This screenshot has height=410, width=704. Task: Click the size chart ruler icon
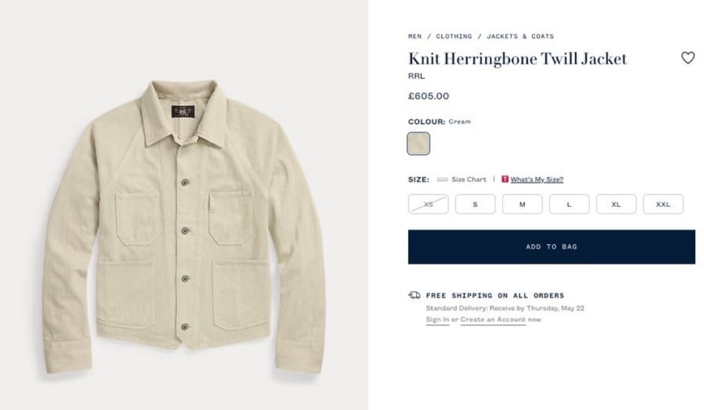pyautogui.click(x=442, y=179)
